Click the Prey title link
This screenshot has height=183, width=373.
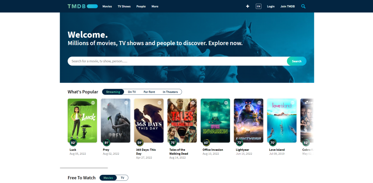(106, 150)
